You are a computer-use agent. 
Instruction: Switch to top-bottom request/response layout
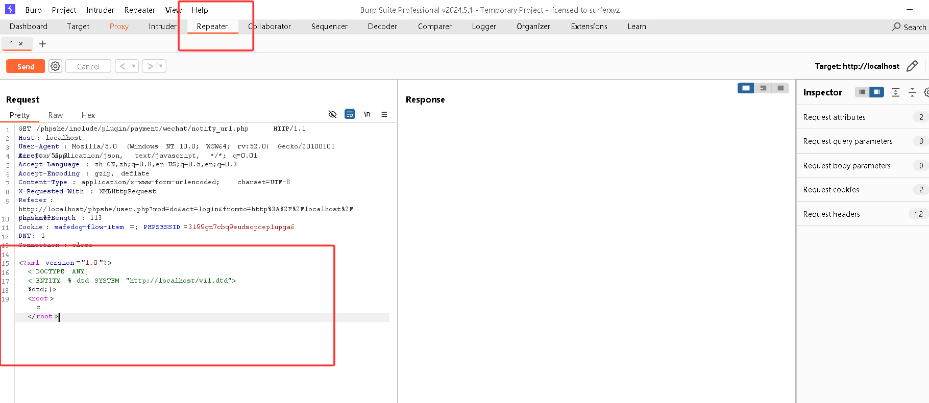[x=763, y=88]
